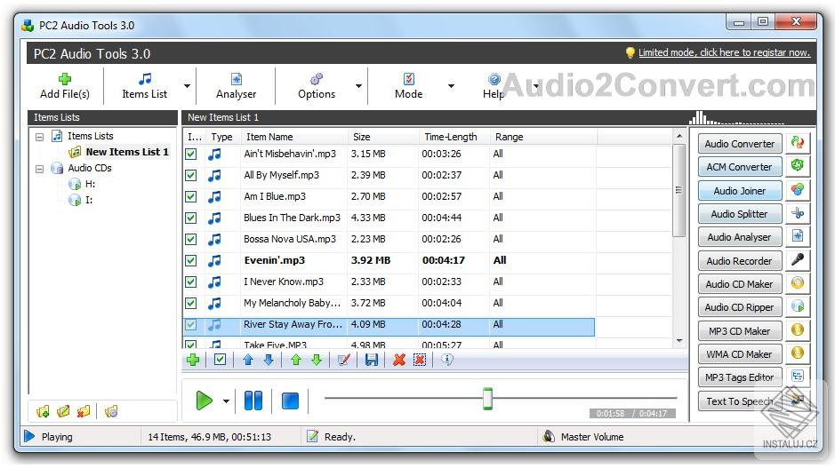Viewport: 835px width, 468px height.
Task: Click the ACM Converter icon button
Action: click(797, 165)
